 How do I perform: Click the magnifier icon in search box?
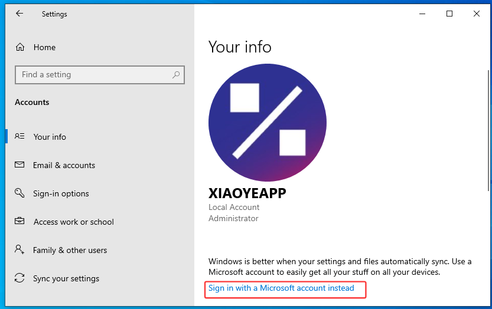[x=175, y=75]
